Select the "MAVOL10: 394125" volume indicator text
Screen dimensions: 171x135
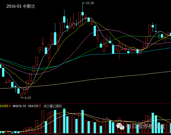click(25, 106)
